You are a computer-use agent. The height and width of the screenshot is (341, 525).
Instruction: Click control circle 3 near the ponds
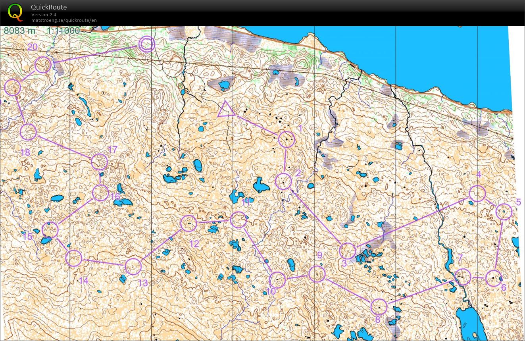click(348, 251)
